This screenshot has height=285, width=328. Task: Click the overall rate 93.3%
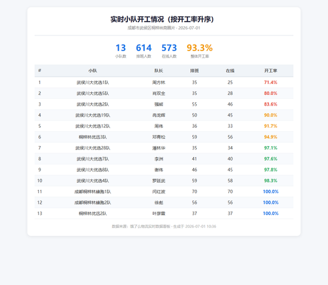click(x=199, y=48)
